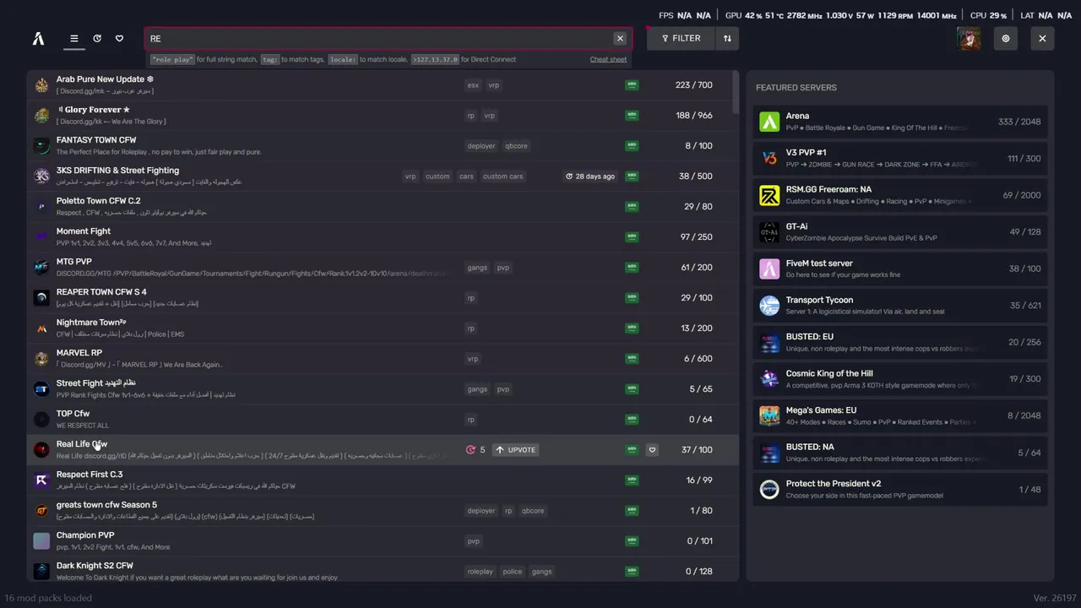Screen dimensions: 1081x608
Task: Click the 'gangs' tag on MTG PVP
Action: point(477,268)
